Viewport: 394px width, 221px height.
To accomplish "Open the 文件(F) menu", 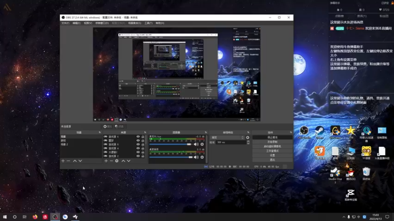I will coord(66,23).
